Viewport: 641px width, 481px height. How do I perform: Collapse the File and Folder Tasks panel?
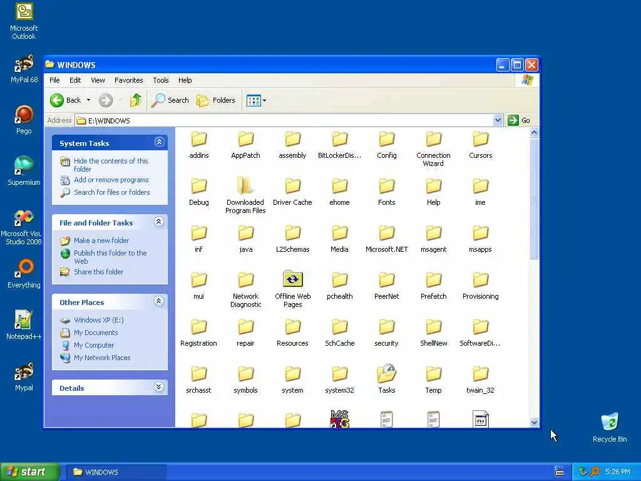tap(159, 222)
